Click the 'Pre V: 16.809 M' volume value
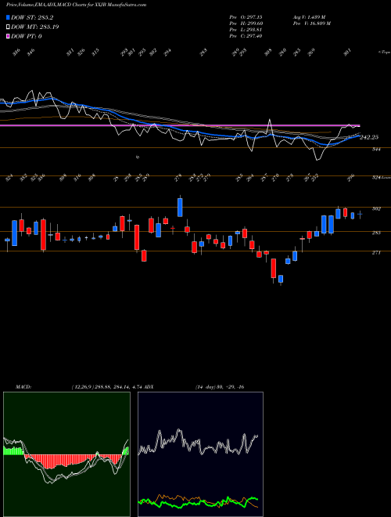391x517 pixels. click(x=311, y=23)
